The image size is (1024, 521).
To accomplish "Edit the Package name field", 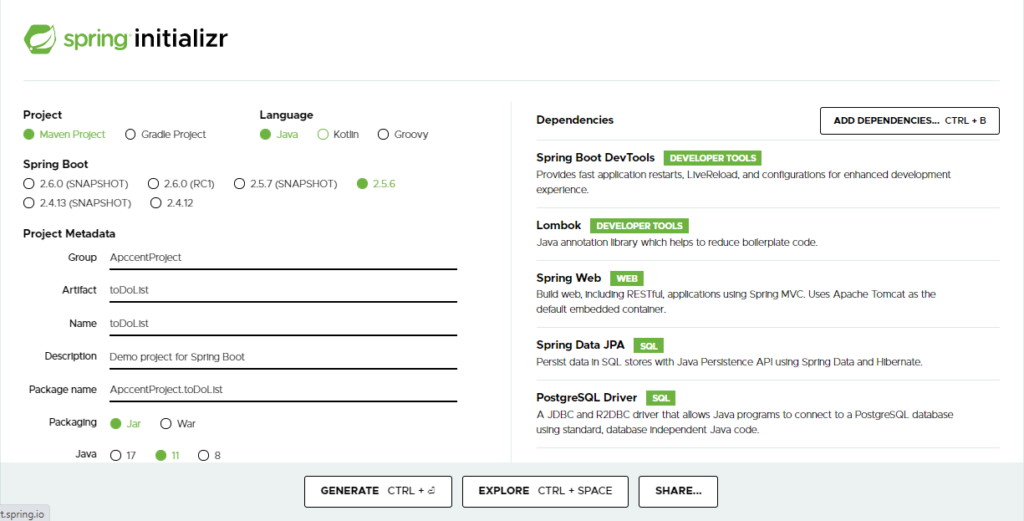I will click(283, 390).
